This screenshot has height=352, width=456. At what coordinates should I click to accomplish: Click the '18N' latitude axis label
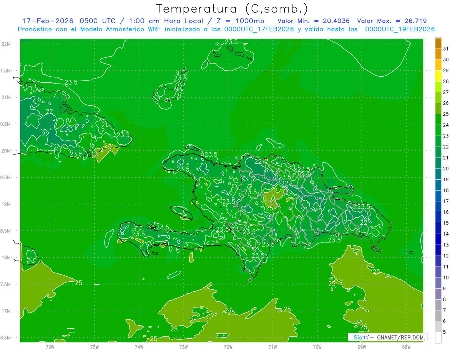[x=6, y=258]
